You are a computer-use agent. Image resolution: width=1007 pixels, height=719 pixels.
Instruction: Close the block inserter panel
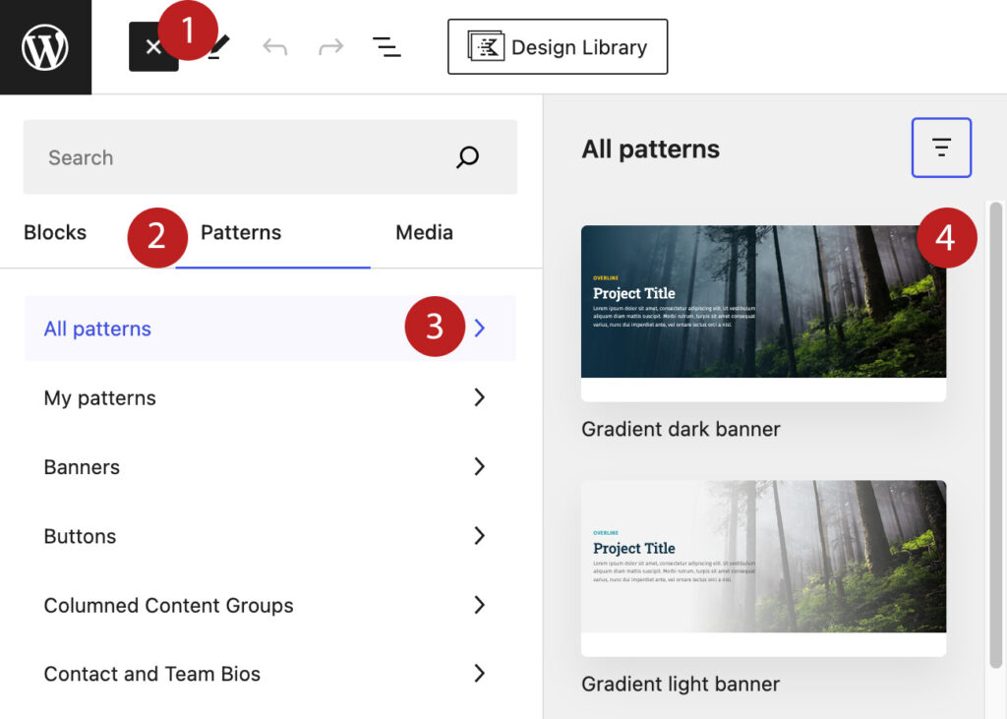pyautogui.click(x=150, y=48)
